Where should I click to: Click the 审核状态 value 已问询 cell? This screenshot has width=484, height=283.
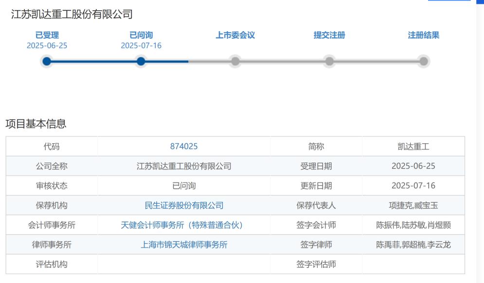tap(184, 186)
